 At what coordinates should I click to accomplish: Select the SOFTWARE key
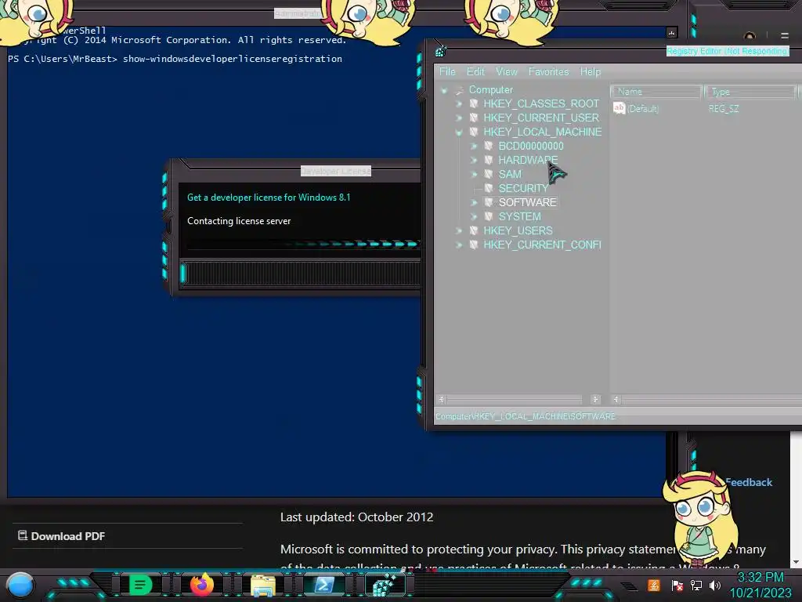[527, 203]
